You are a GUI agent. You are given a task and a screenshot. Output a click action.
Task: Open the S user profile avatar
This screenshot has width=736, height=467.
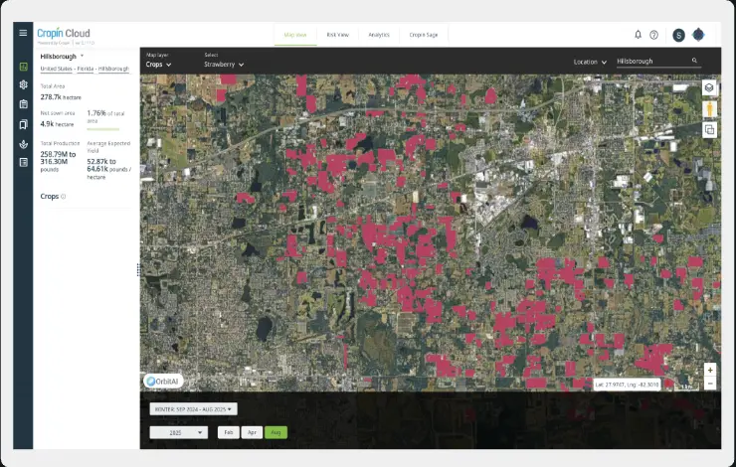coord(678,35)
